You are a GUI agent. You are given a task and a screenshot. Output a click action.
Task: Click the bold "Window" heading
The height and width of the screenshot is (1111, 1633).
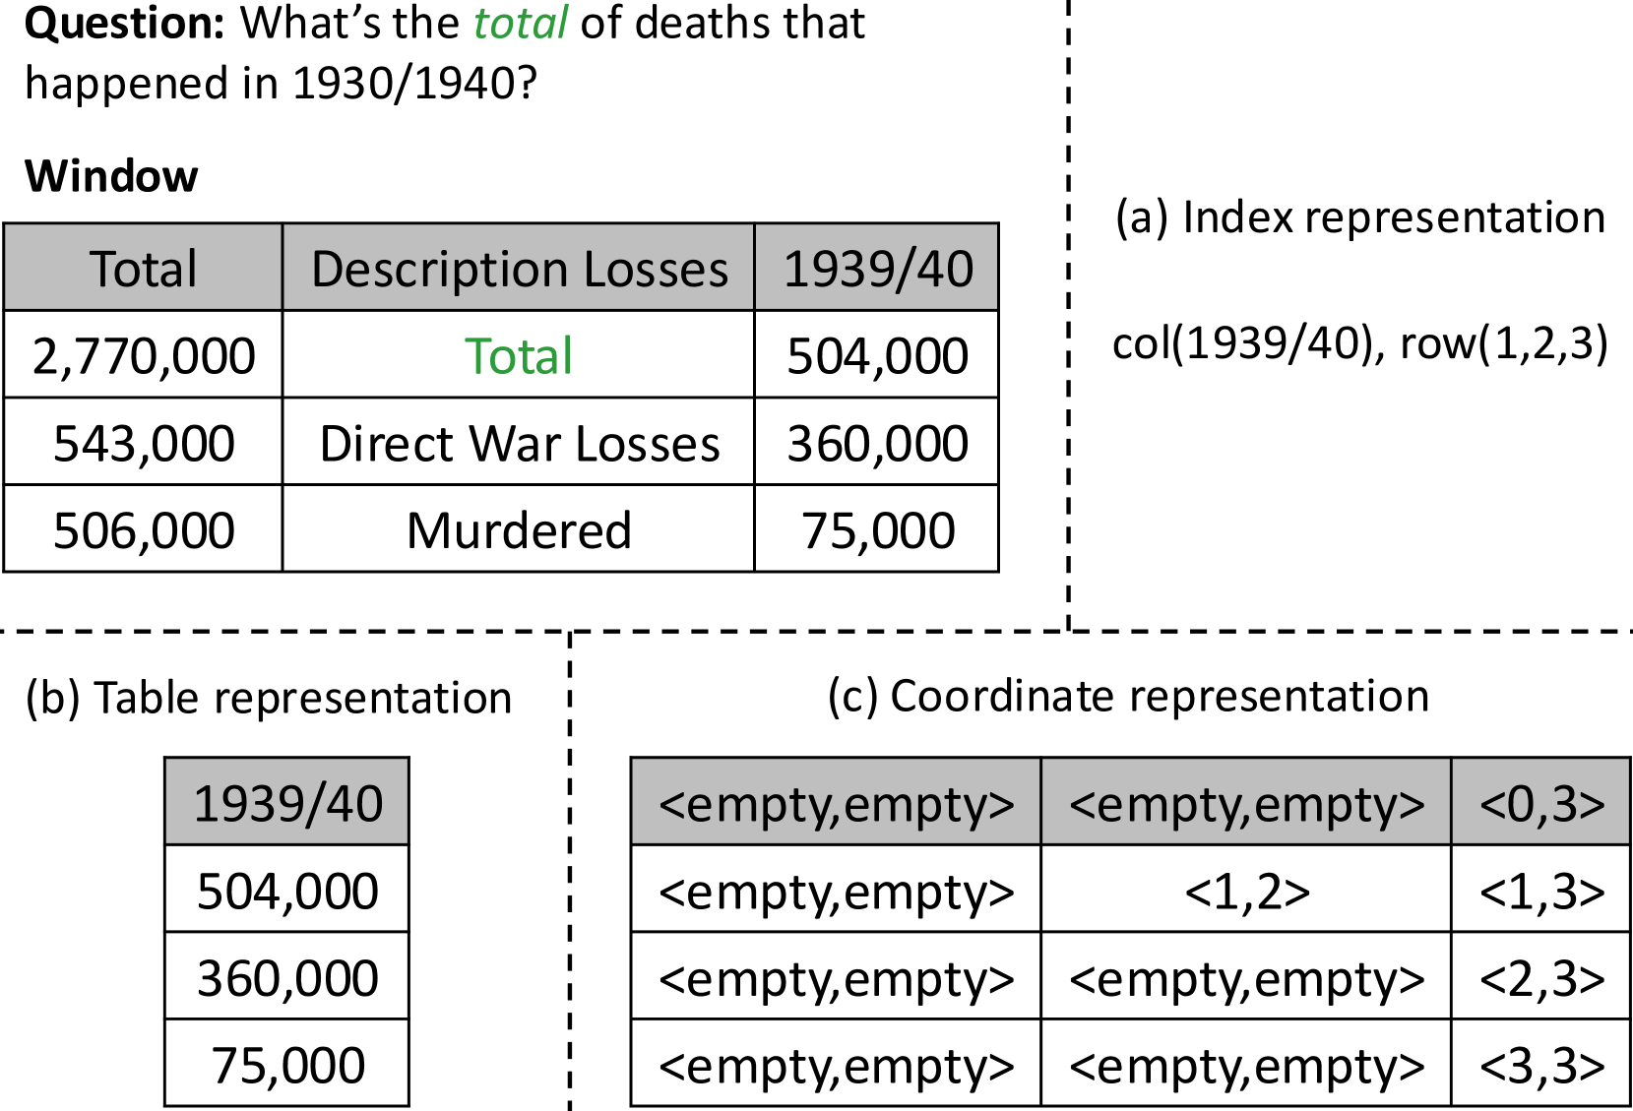pos(111,176)
